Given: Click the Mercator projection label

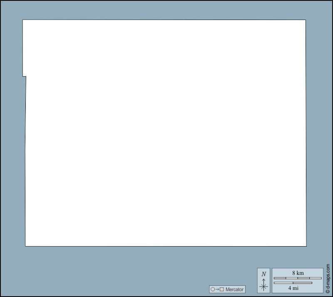Looking at the screenshot, I should click(234, 290).
